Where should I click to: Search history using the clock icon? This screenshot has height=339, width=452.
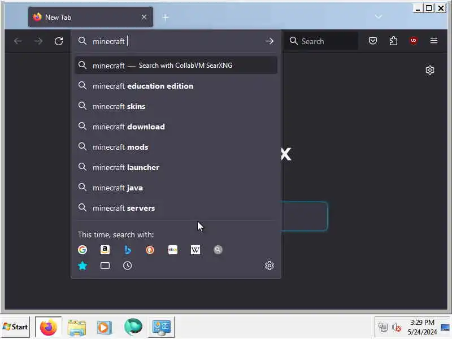click(x=128, y=266)
